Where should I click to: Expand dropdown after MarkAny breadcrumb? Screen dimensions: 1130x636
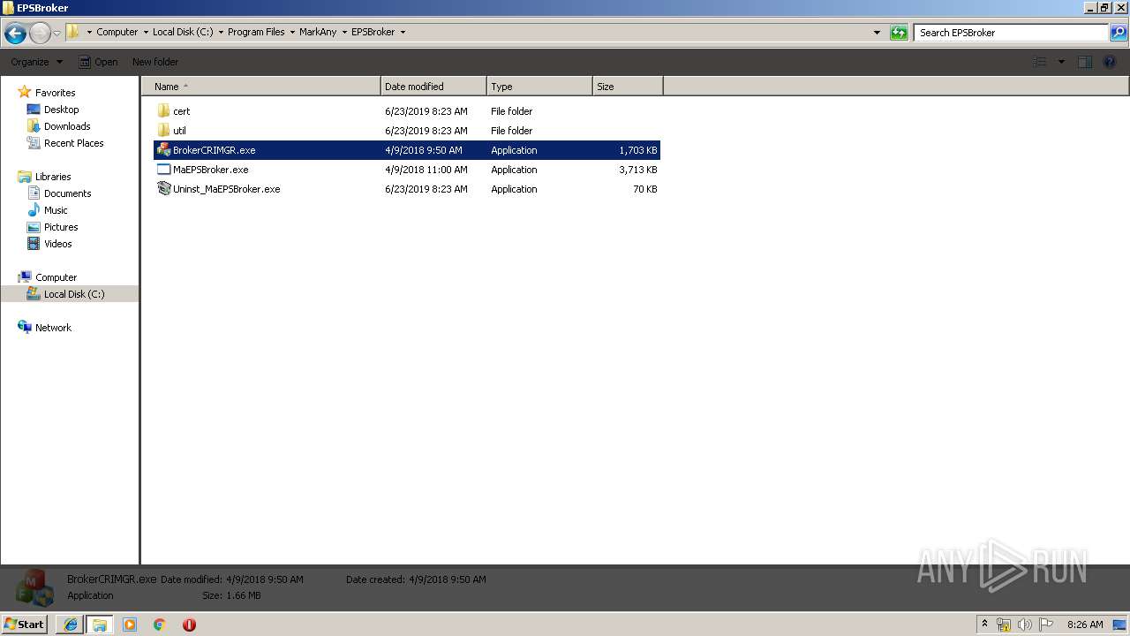tap(344, 32)
